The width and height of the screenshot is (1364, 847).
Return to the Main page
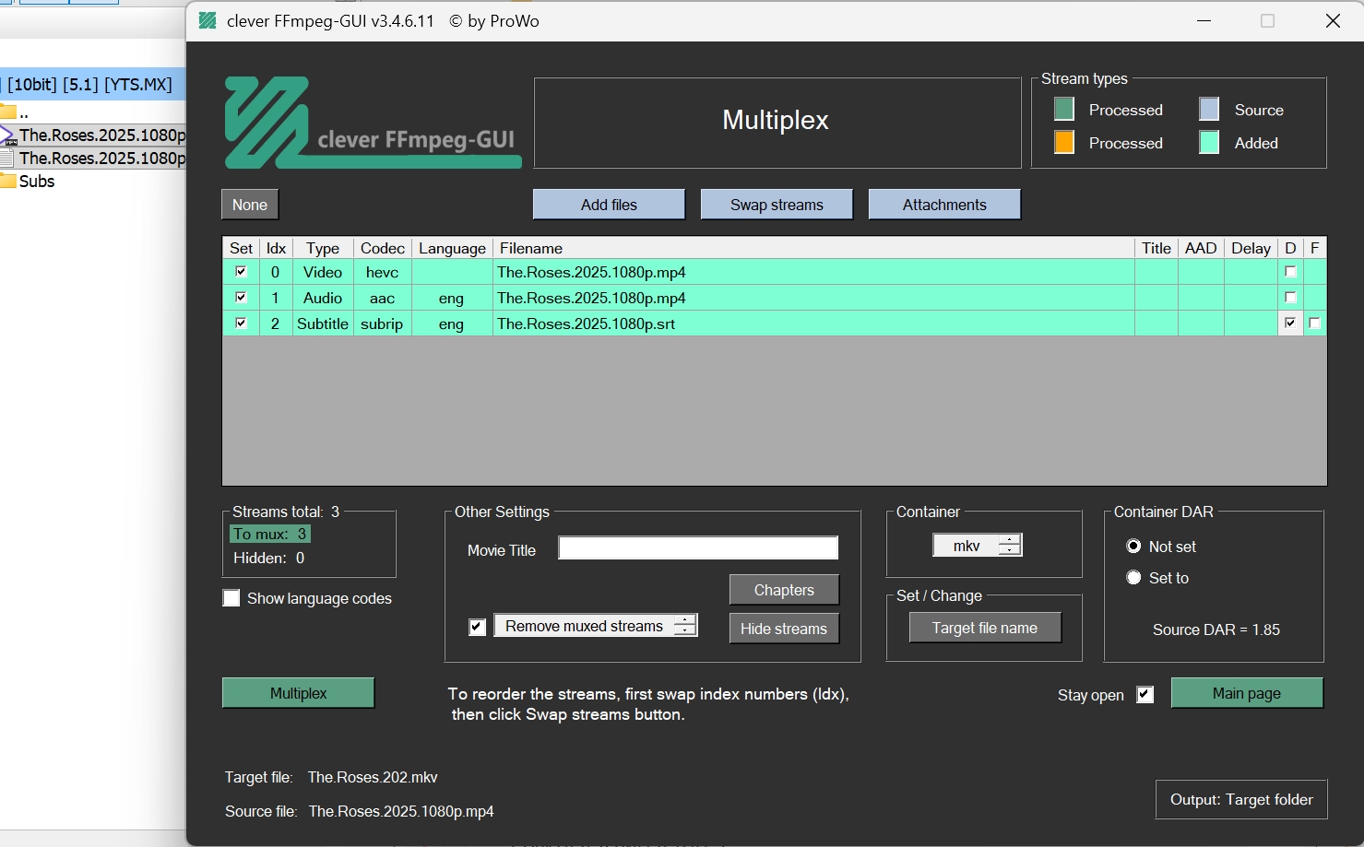(1247, 693)
